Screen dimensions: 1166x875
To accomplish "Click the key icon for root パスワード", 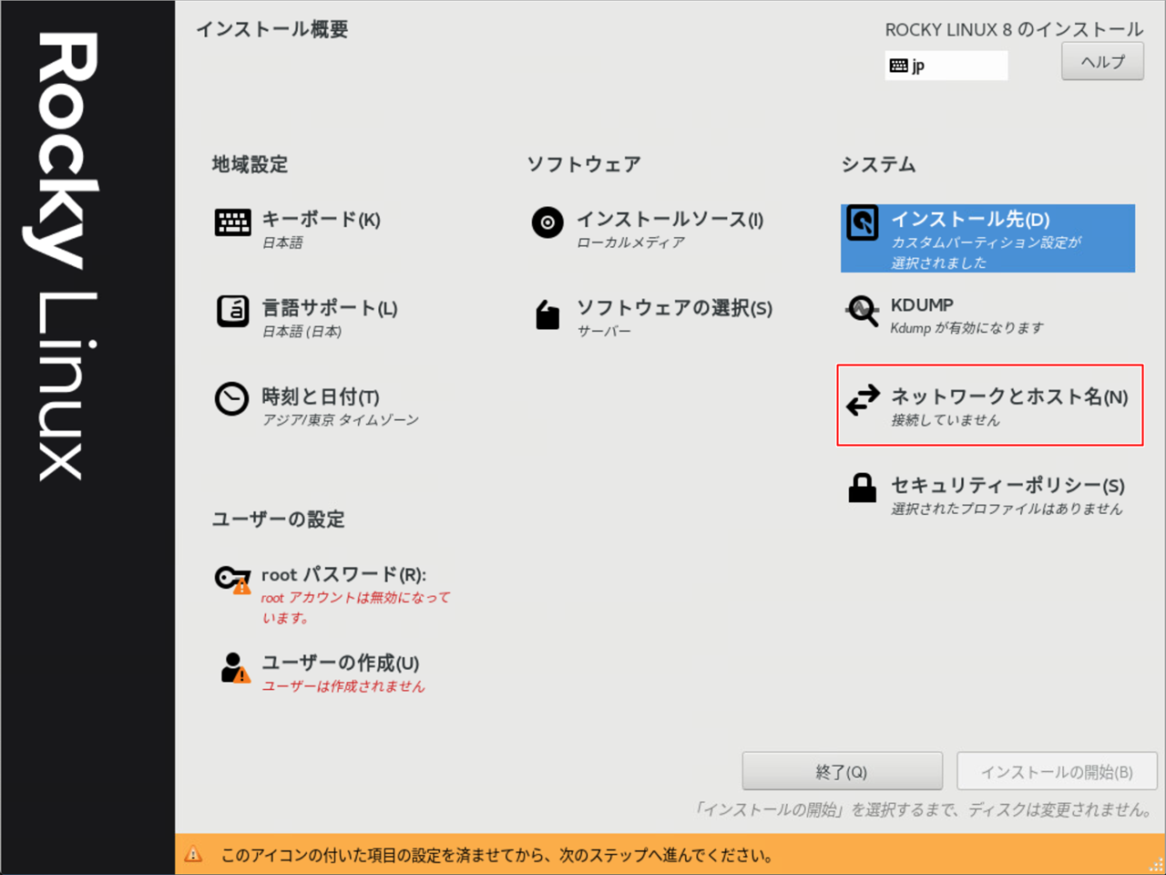I will [231, 579].
